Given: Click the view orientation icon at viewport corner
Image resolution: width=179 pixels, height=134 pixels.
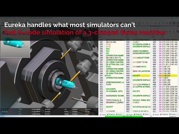Looking at the screenshot, I should click(97, 107).
